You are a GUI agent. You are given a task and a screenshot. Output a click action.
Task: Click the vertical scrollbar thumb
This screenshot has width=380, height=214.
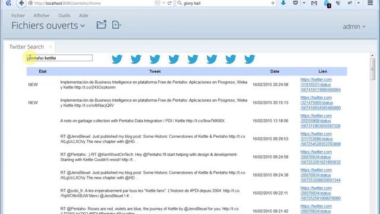pos(372,69)
